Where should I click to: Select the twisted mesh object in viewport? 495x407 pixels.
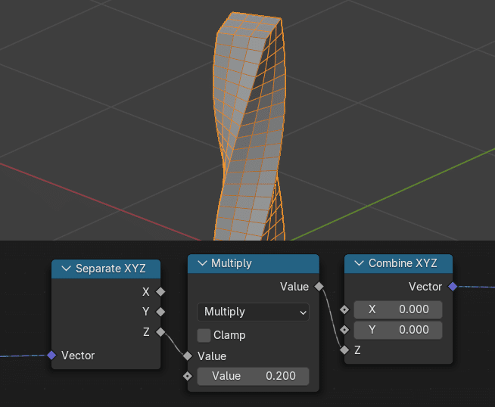click(250, 126)
